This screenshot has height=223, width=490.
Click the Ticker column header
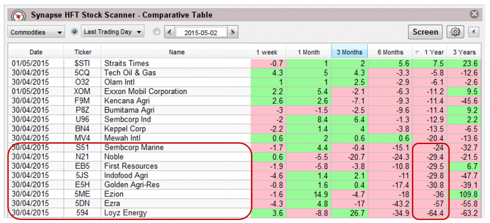tap(83, 52)
